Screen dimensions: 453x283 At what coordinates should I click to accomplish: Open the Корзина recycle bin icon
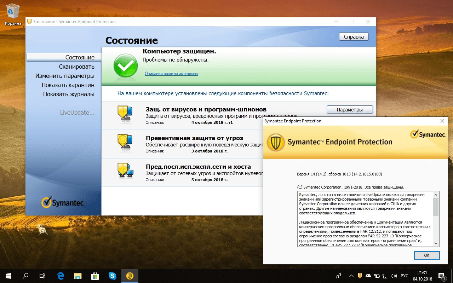pyautogui.click(x=13, y=14)
